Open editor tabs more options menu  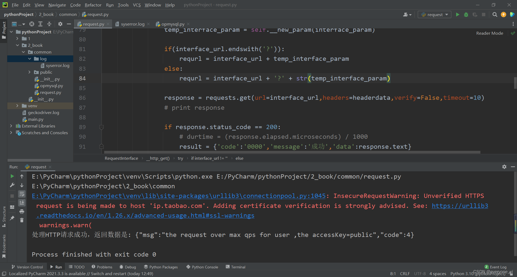point(513,24)
